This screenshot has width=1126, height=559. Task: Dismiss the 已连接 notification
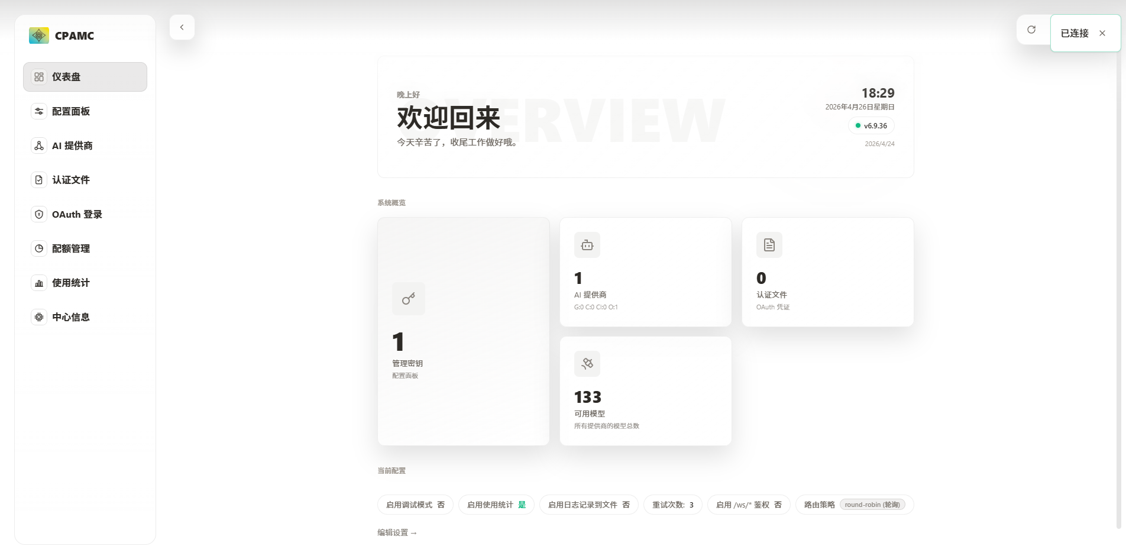coord(1102,33)
